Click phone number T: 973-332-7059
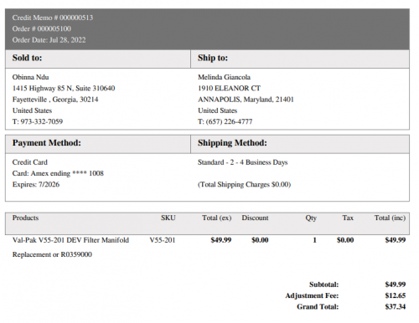The height and width of the screenshot is (323, 419). click(38, 121)
